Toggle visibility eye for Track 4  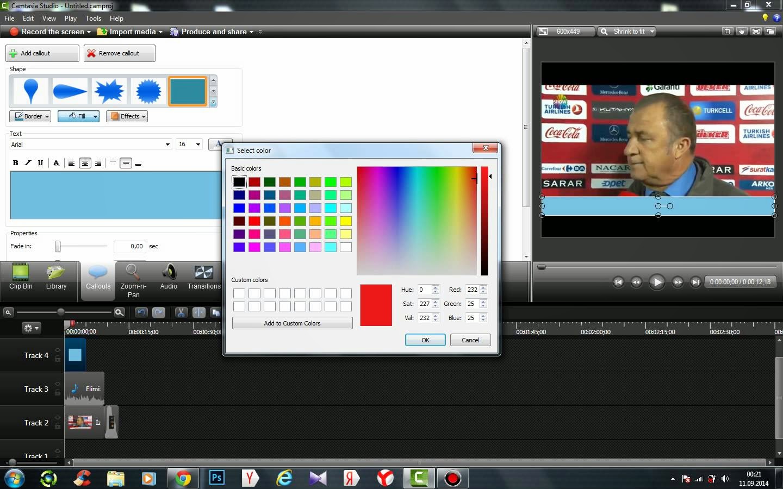point(58,350)
